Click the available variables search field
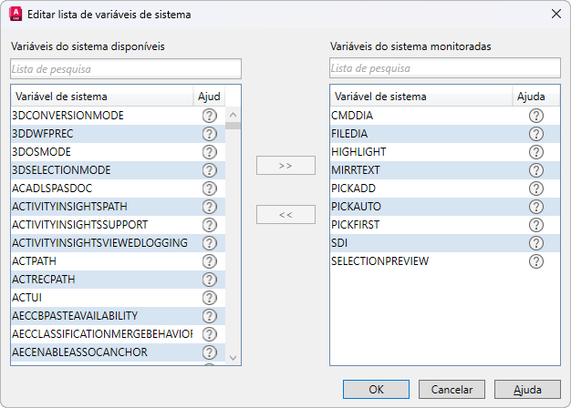Image resolution: width=571 pixels, height=408 pixels. pos(126,68)
